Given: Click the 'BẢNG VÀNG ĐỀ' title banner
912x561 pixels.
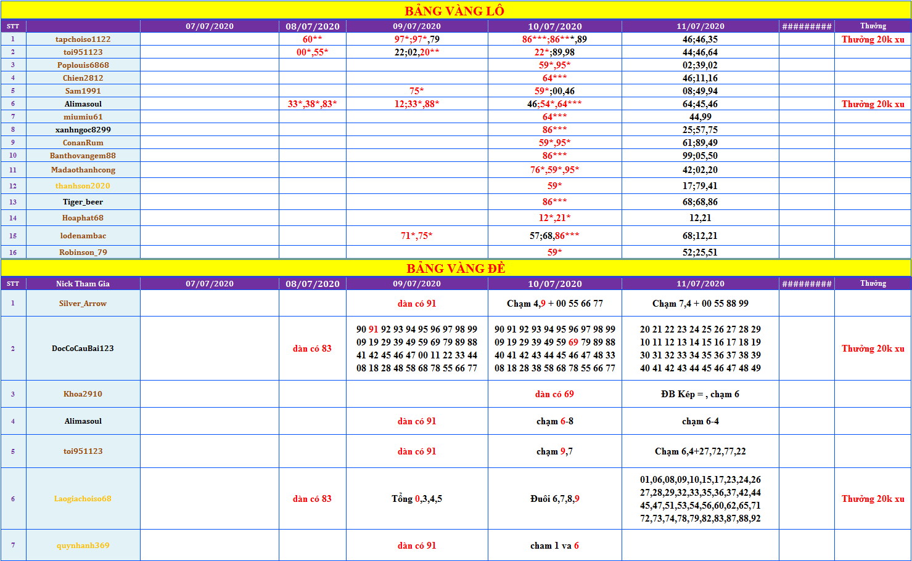Looking at the screenshot, I should click(456, 268).
